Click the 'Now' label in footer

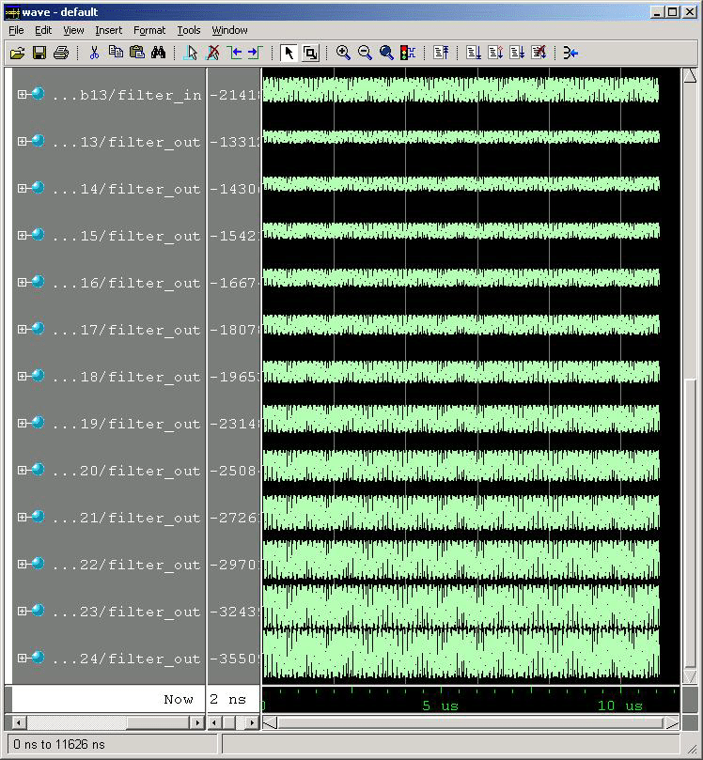pos(179,700)
